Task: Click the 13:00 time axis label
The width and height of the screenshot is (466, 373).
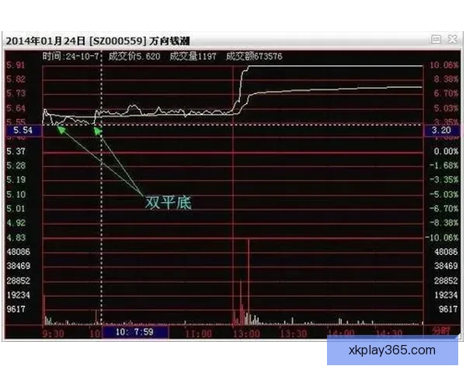Action: [247, 333]
